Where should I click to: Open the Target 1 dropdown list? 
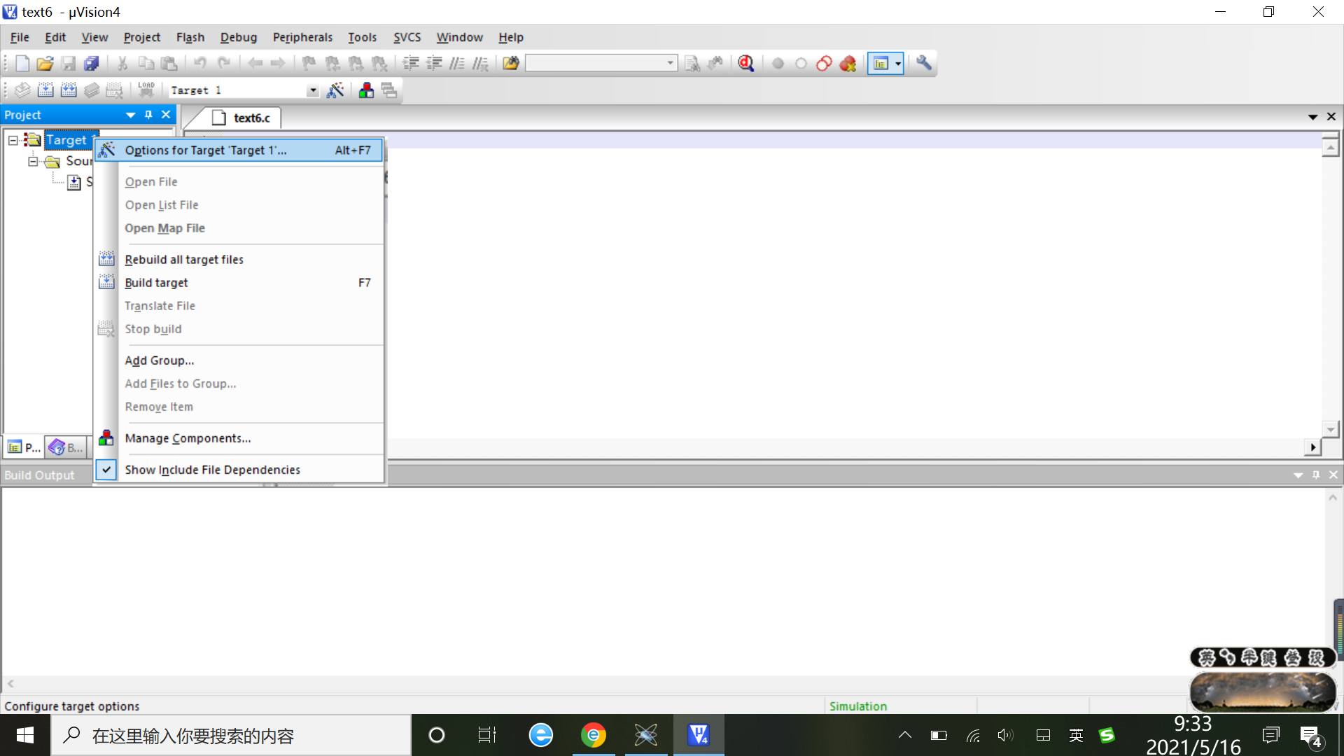point(312,91)
